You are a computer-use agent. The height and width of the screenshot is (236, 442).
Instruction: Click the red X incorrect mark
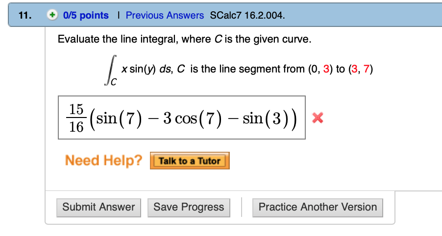coord(318,118)
